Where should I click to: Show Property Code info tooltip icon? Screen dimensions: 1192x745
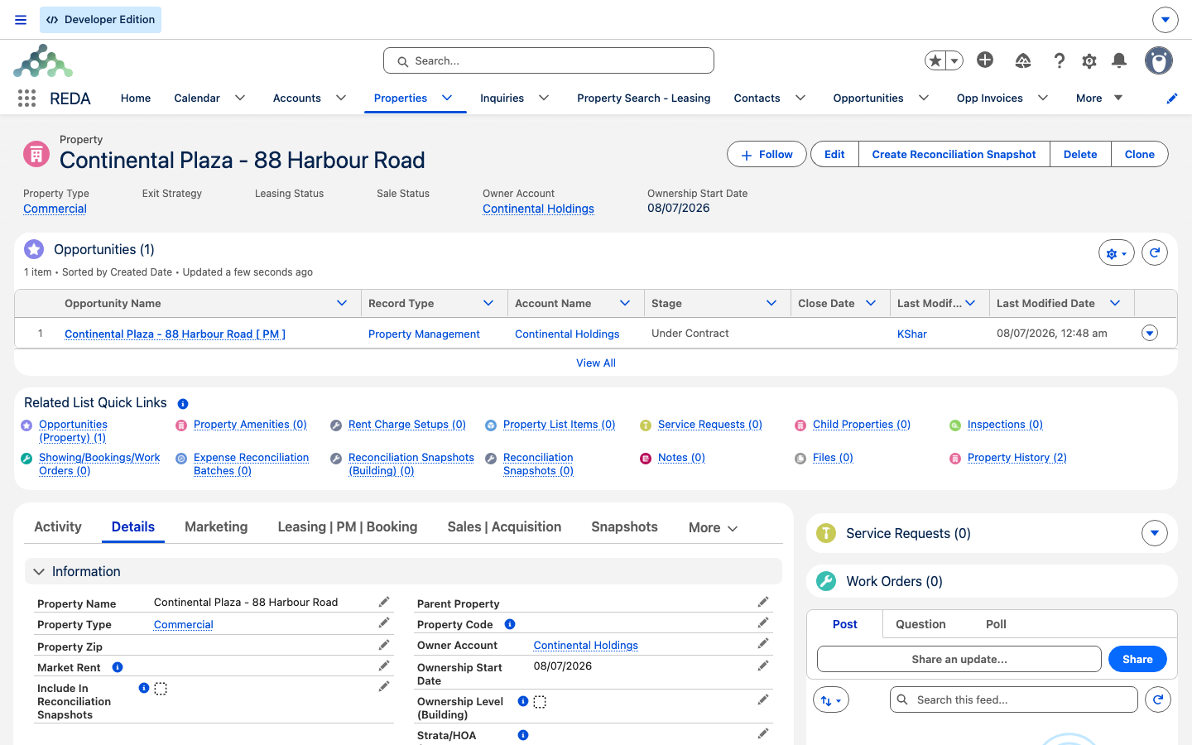510,624
